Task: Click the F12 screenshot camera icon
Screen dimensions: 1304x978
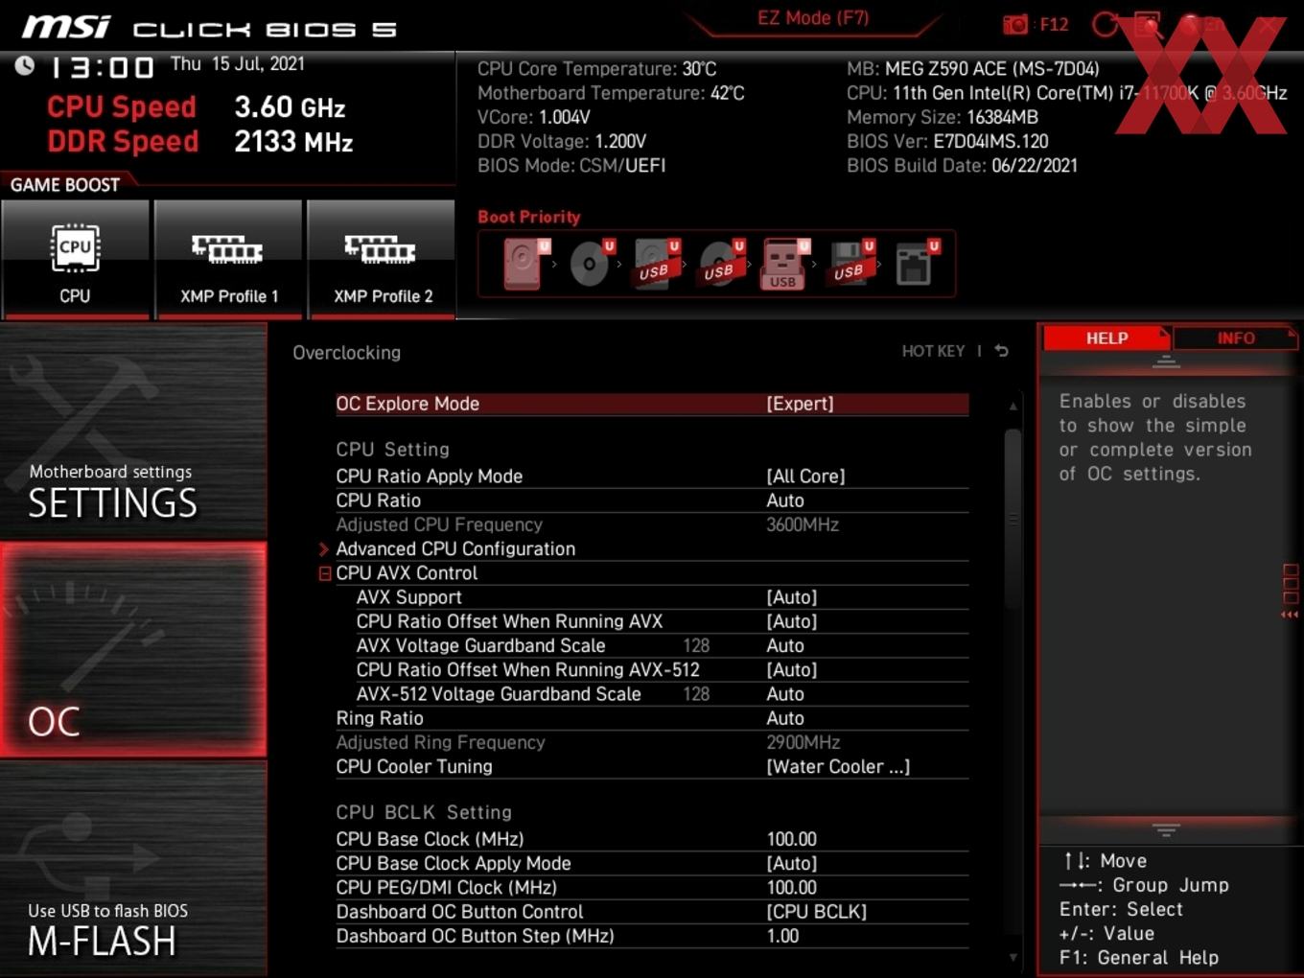Action: pyautogui.click(x=1014, y=25)
